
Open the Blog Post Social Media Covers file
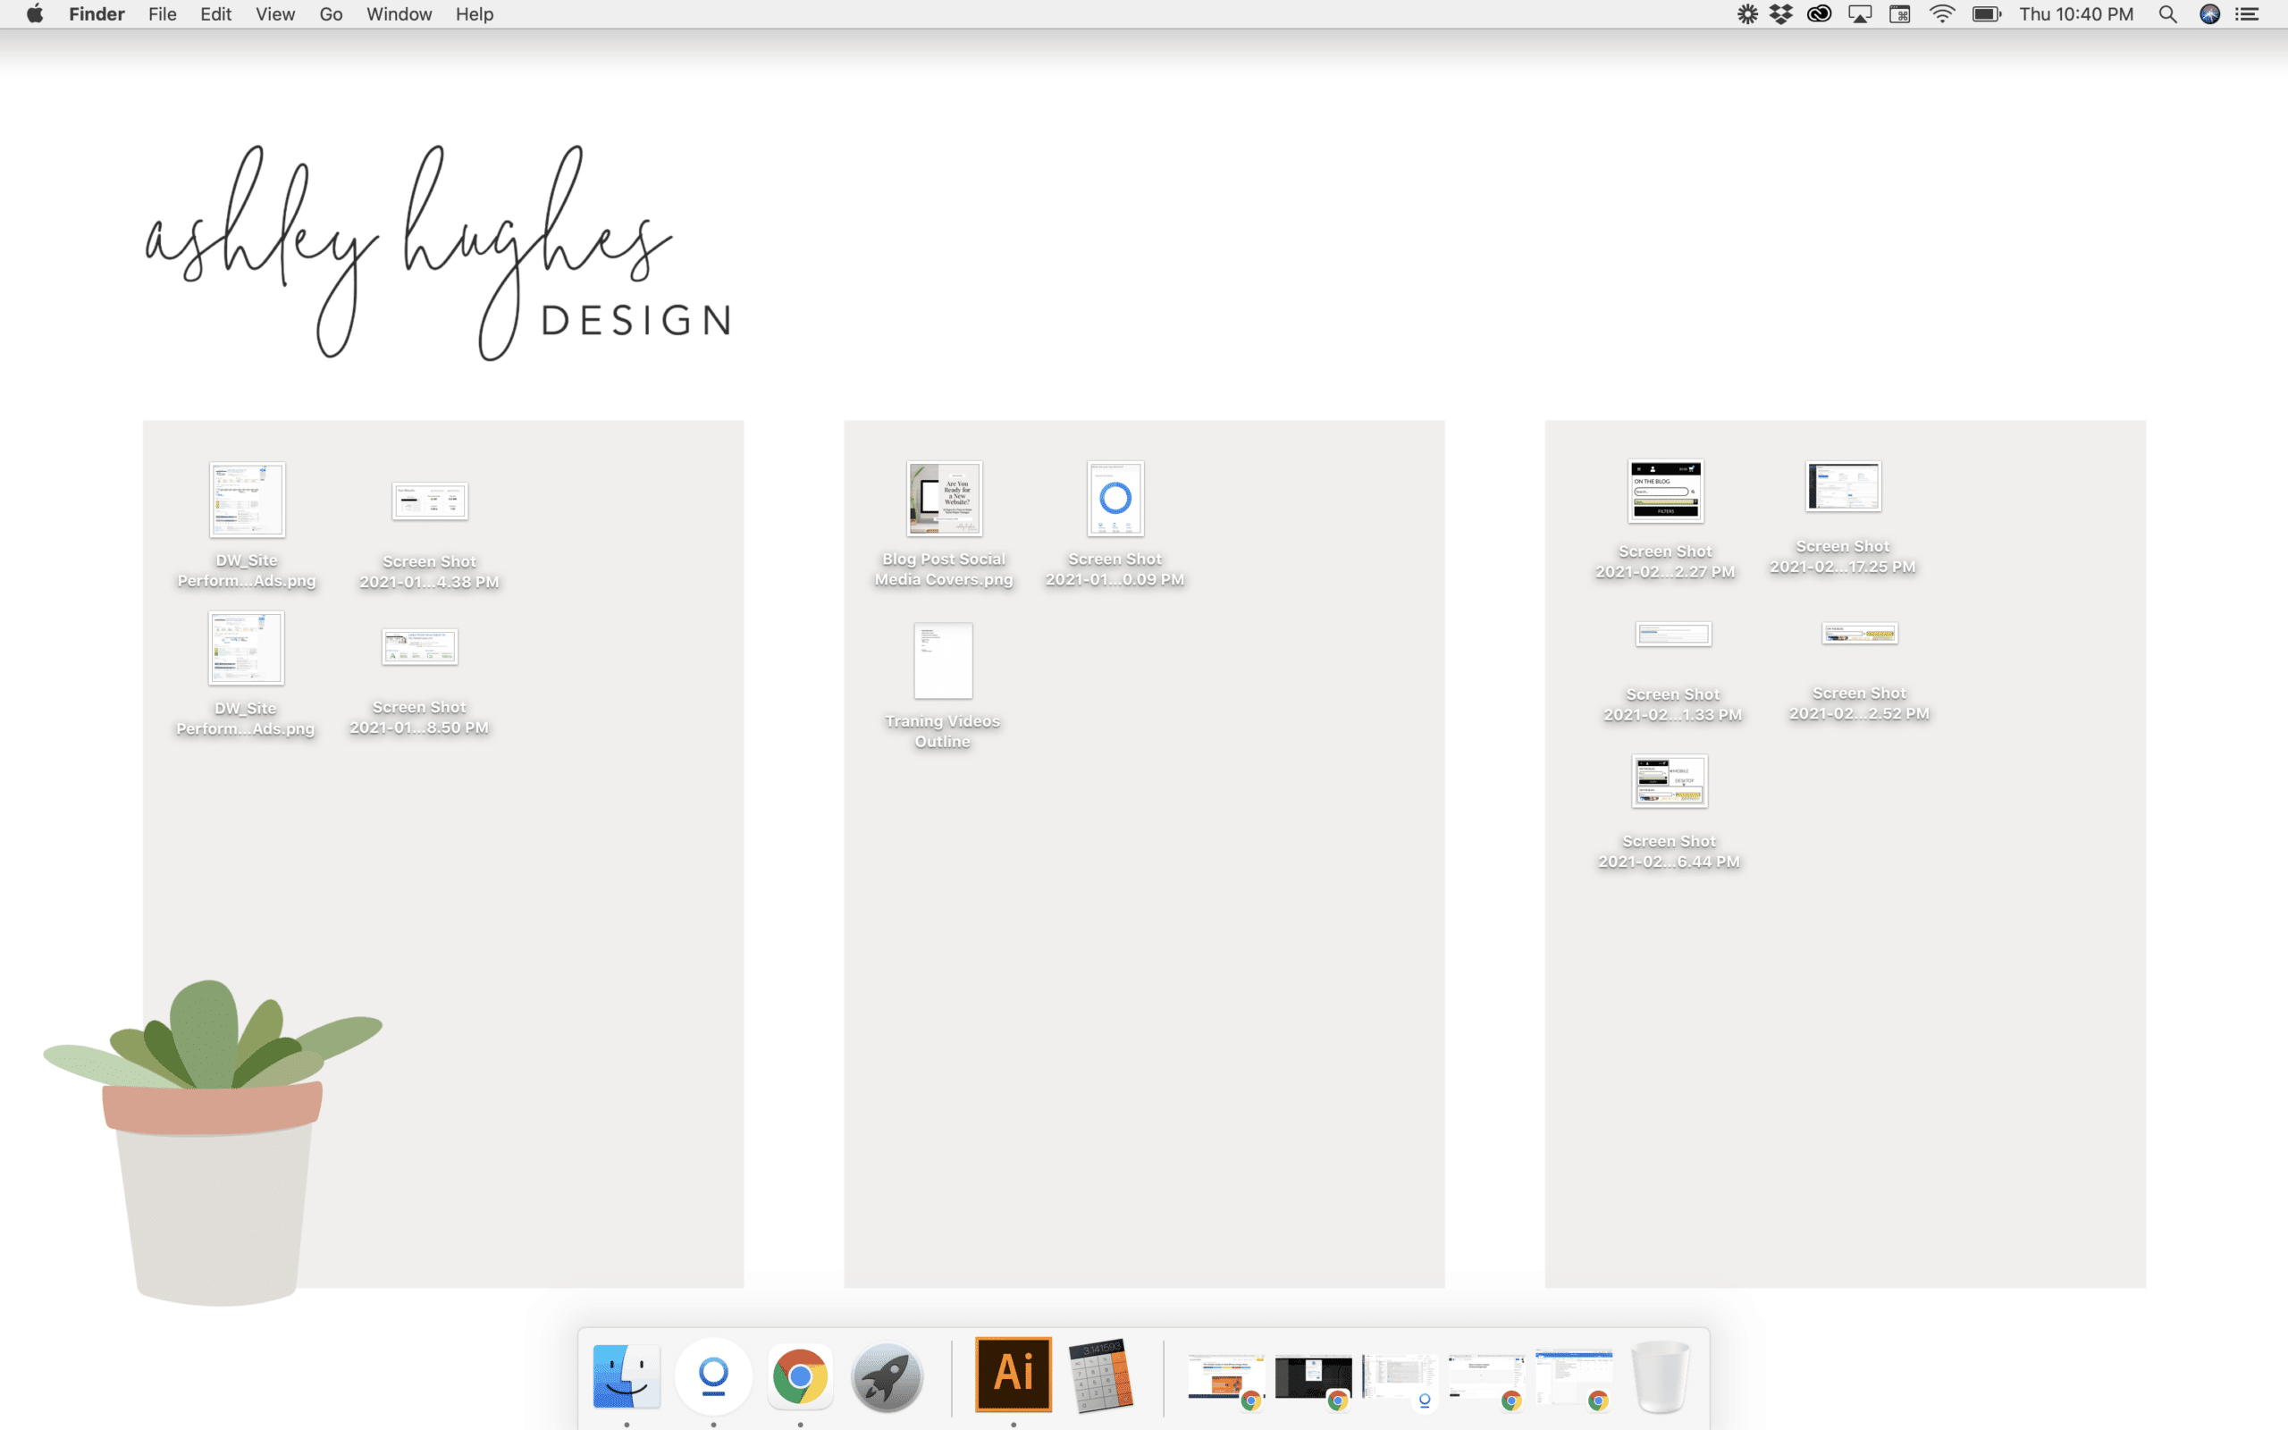[942, 500]
